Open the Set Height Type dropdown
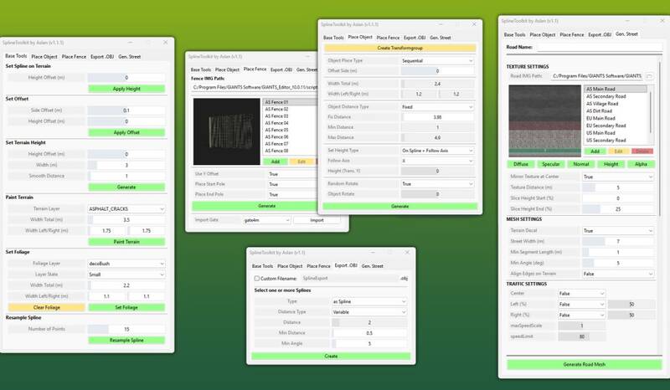 point(435,149)
